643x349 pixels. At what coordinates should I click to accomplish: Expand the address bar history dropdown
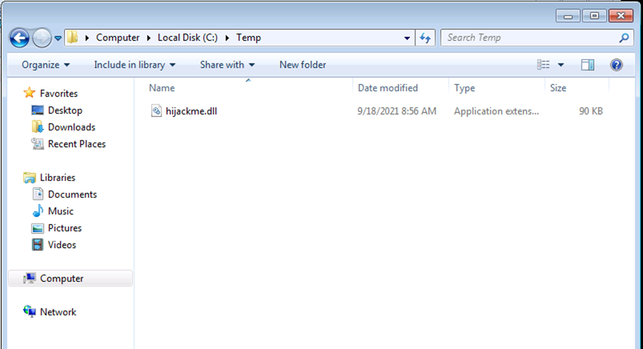pyautogui.click(x=408, y=38)
